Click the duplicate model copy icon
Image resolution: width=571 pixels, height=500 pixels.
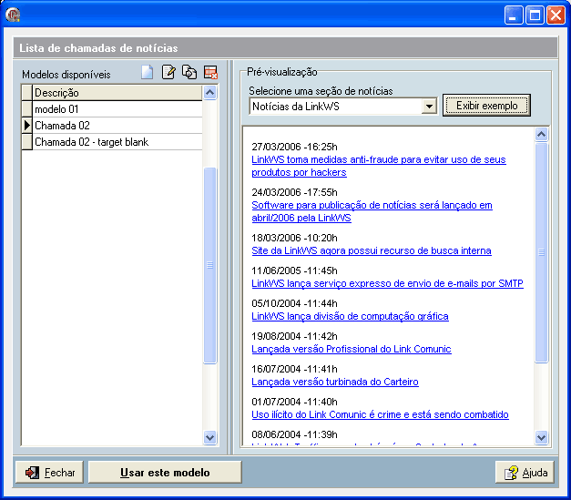189,72
